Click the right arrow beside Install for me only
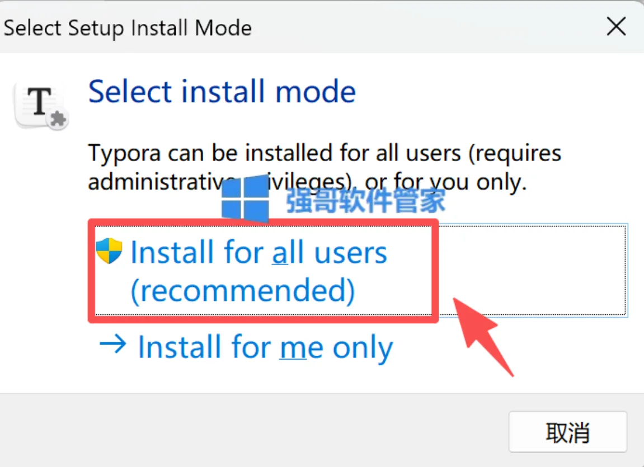 pos(112,344)
